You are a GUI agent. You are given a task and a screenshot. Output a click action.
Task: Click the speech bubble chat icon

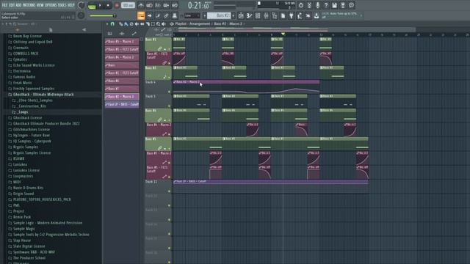click(x=351, y=5)
